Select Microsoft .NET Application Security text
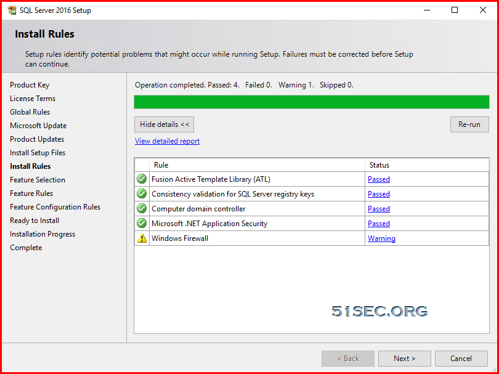Screen dimensions: 499x374 [209, 224]
